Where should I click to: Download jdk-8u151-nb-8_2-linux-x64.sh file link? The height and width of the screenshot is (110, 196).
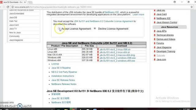point(115,52)
